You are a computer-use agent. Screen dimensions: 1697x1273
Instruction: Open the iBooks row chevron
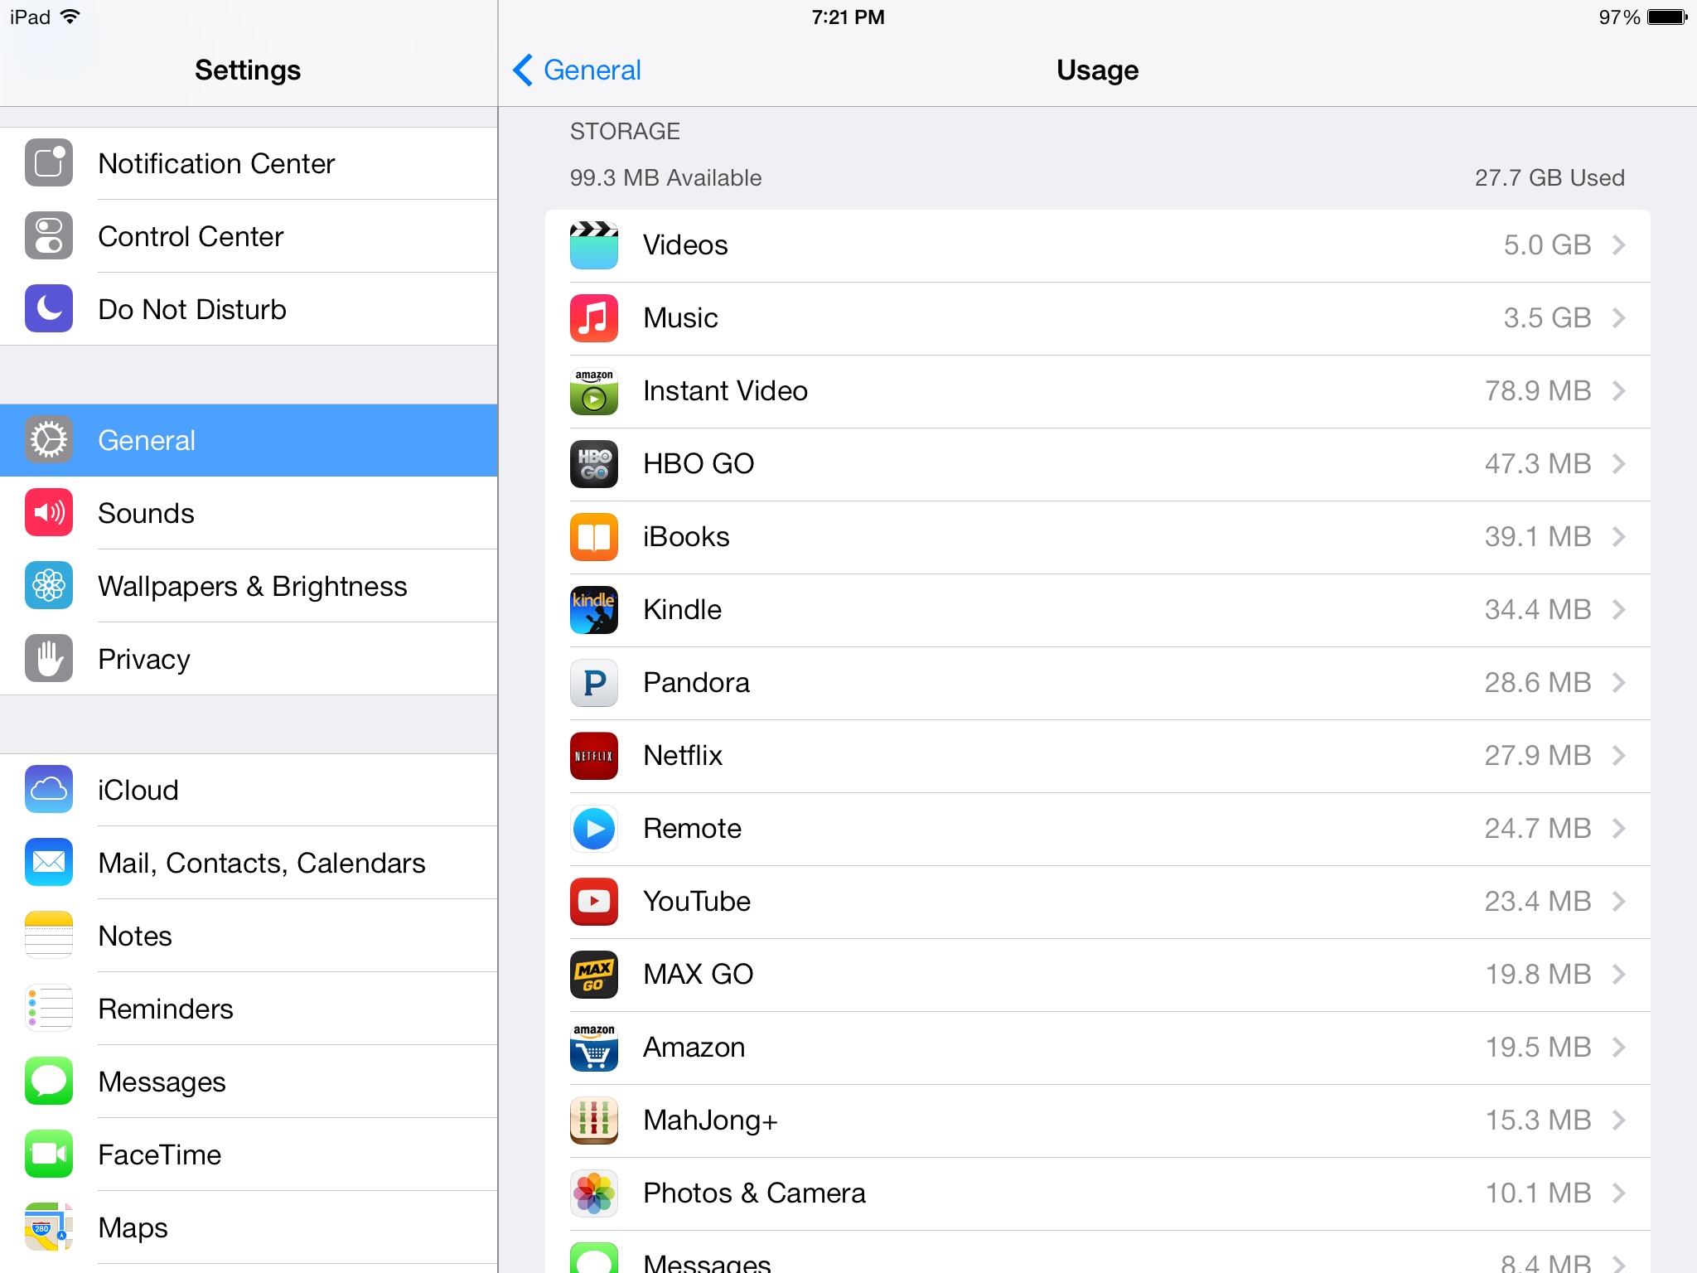click(x=1619, y=537)
